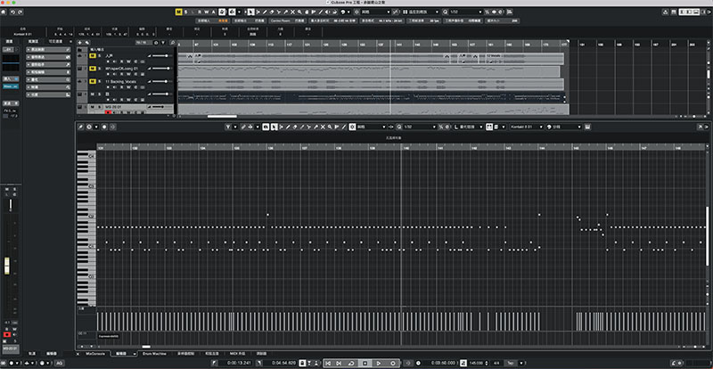Switch to the Drum Machine lower zone tab
713x369 pixels.
point(153,353)
